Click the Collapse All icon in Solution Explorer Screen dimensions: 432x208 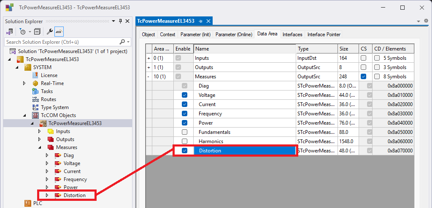(37, 32)
